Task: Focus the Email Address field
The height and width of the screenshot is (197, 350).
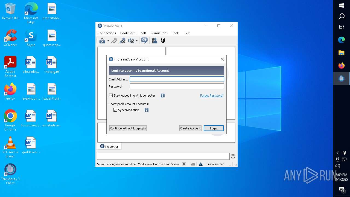Action: pos(177,79)
